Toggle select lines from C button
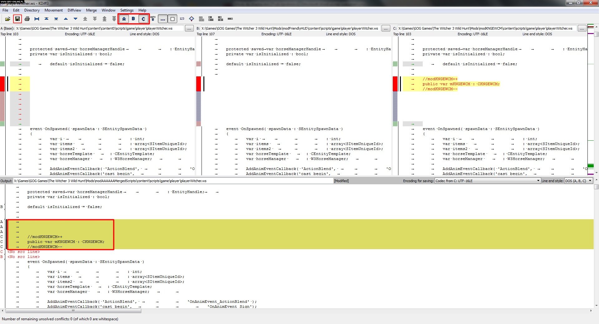The width and height of the screenshot is (599, 324). [x=143, y=19]
